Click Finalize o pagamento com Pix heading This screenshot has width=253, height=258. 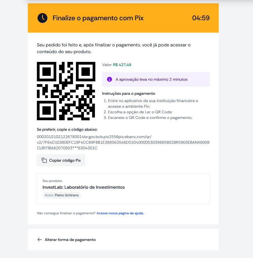[x=98, y=18]
